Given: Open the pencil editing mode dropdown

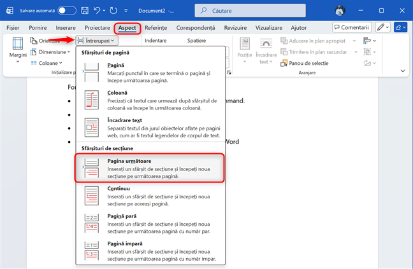Looking at the screenshot, I should pos(382,27).
